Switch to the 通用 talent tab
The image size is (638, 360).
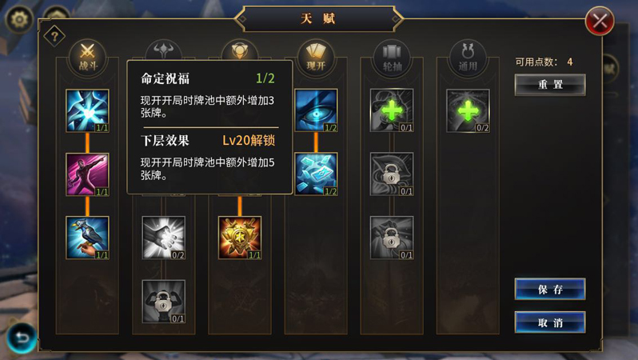(468, 58)
